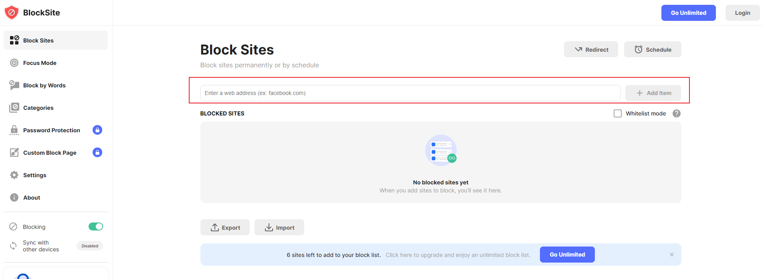
Task: Open the Redirect settings
Action: click(x=591, y=50)
